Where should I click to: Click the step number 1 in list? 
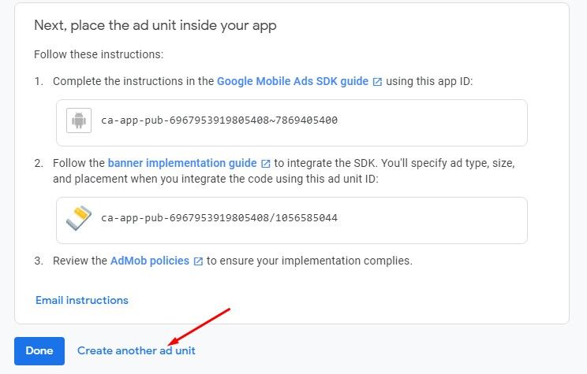coord(39,82)
